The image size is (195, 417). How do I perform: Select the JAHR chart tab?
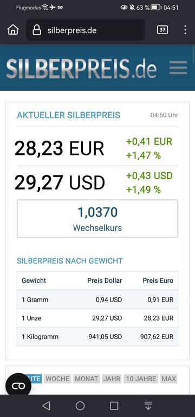(112, 379)
